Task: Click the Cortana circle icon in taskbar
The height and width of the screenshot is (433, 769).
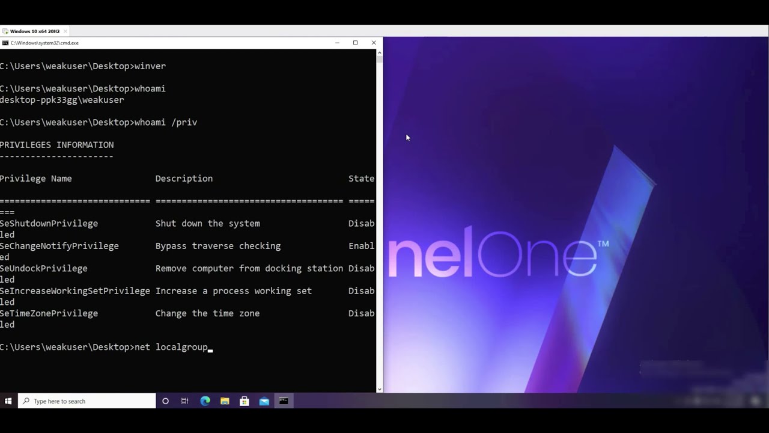Action: [x=165, y=401]
